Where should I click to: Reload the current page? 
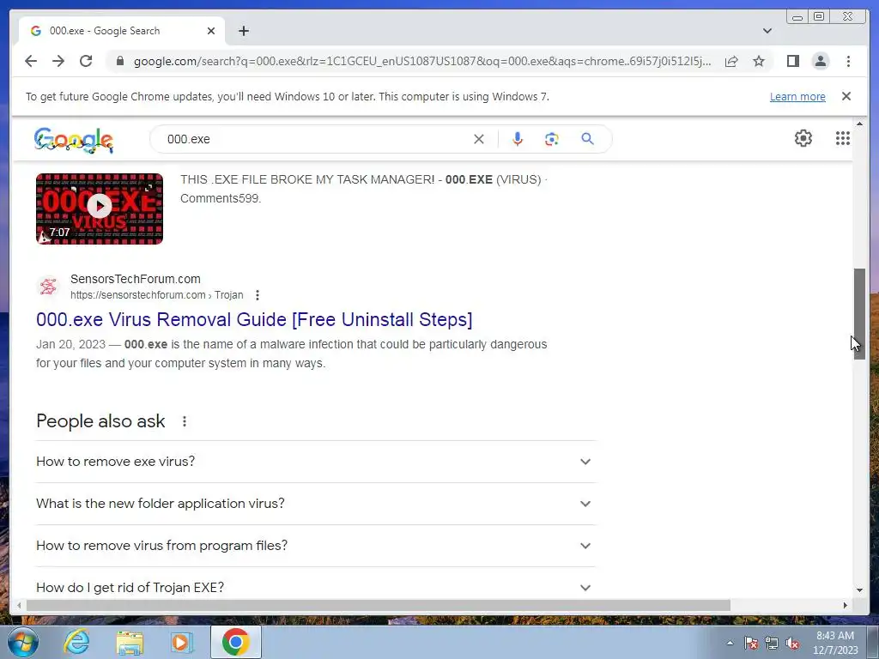click(x=86, y=61)
